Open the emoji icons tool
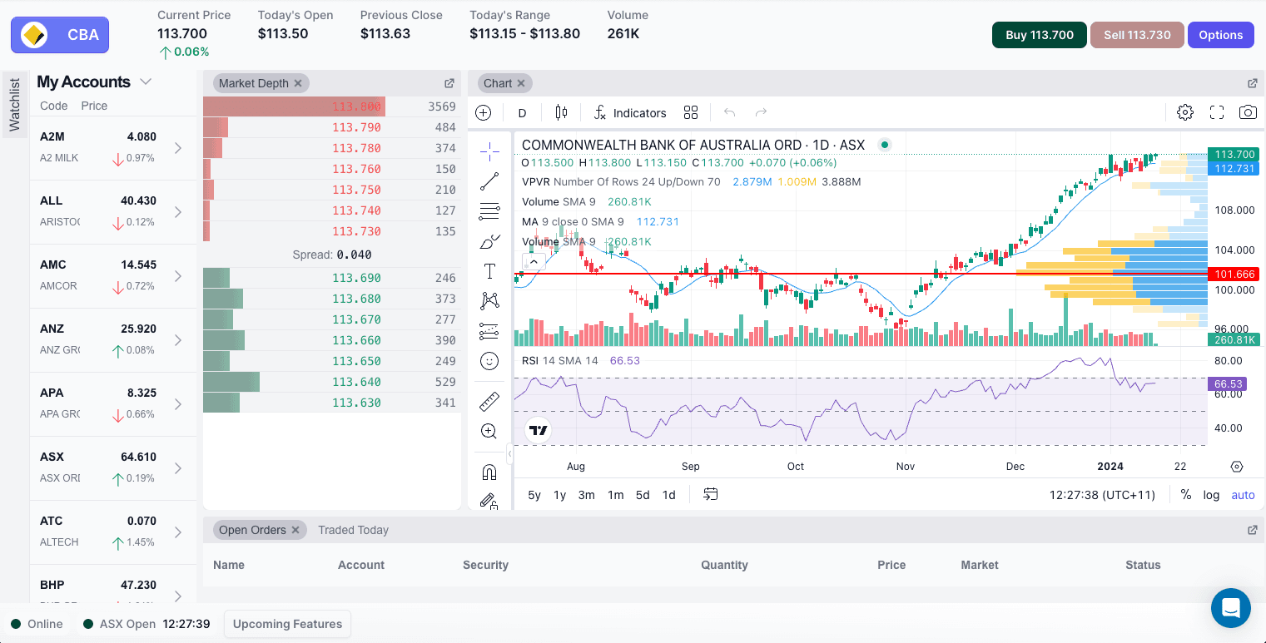This screenshot has width=1266, height=643. click(x=489, y=361)
